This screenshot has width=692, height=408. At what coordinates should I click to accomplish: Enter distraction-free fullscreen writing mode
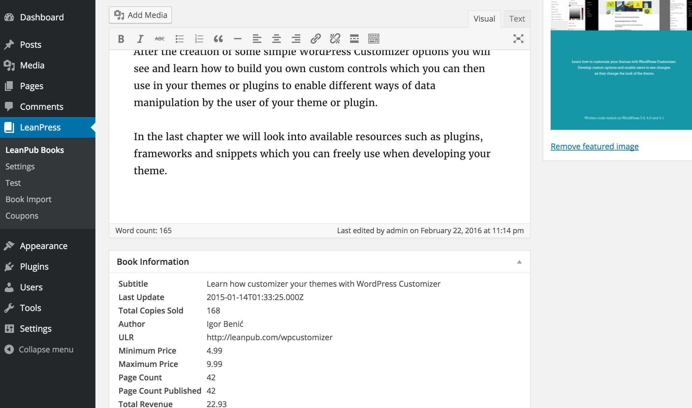coord(518,39)
